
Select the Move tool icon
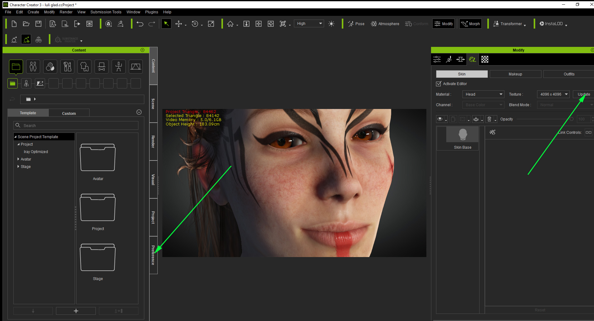point(179,24)
